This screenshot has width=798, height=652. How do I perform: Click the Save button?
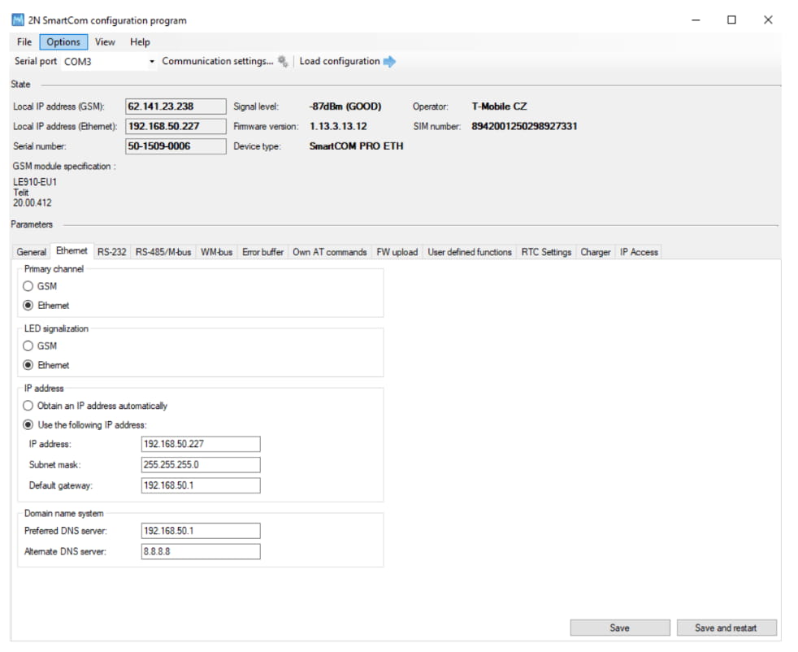coord(620,628)
